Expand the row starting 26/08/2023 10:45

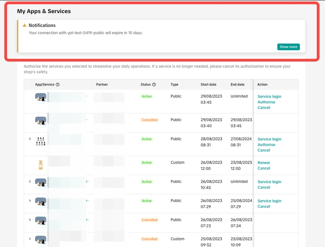coord(30,182)
